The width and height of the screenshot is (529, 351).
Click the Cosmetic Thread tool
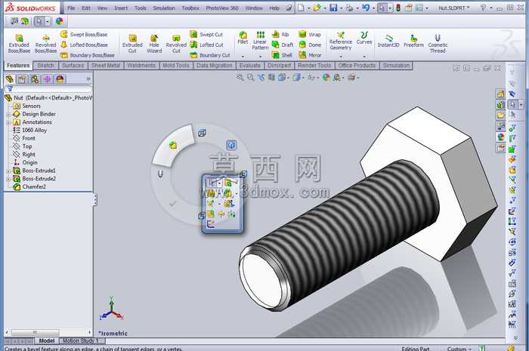pyautogui.click(x=438, y=44)
